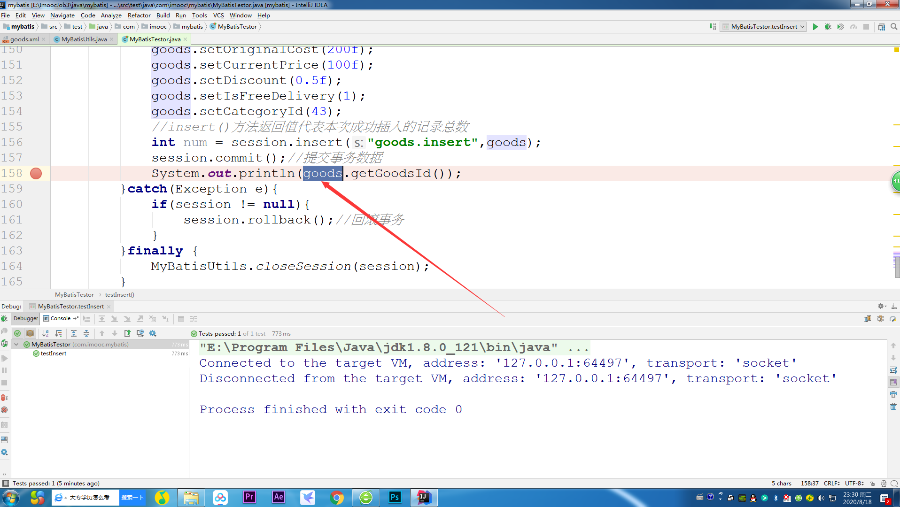Switch to the goods.xml editor tab
Viewport: 900px width, 507px height.
(24, 39)
